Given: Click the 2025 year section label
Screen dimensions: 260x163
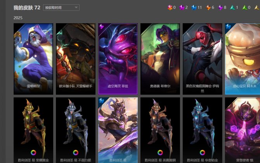Looking at the screenshot, I should pos(18,18).
